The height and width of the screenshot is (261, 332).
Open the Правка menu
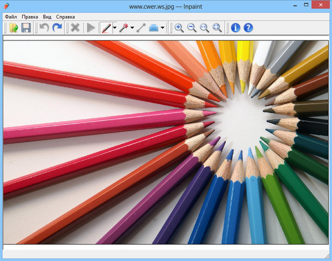30,17
